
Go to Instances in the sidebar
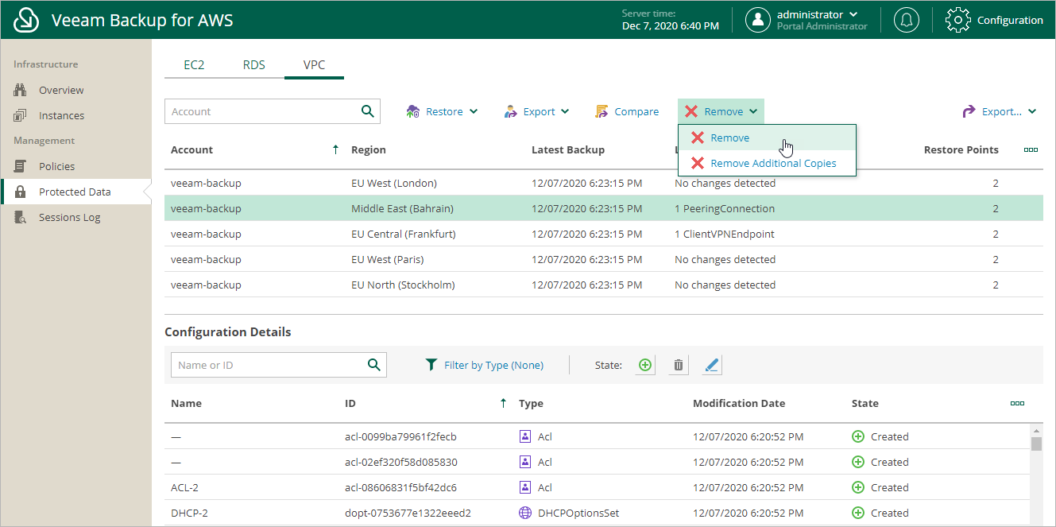tap(61, 115)
